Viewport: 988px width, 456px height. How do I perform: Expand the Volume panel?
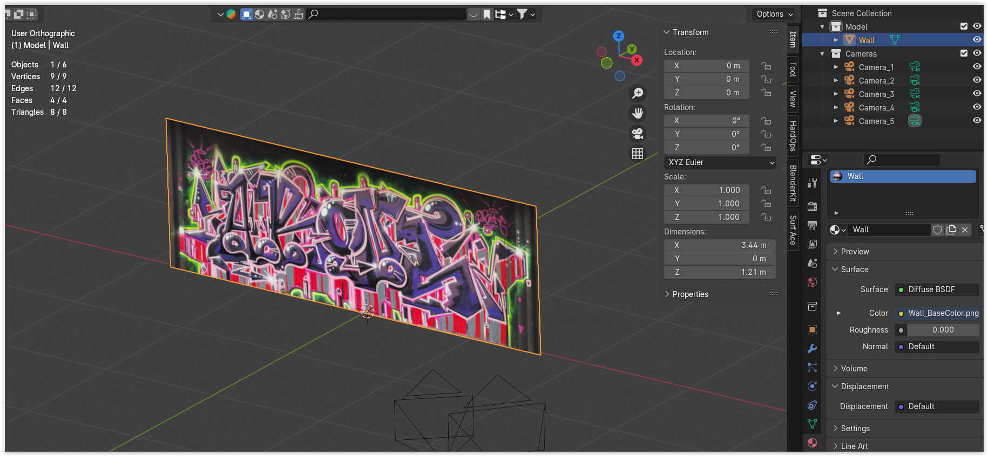pos(836,369)
